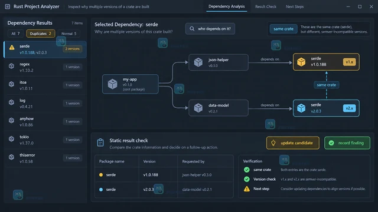Click the same crate link label between serde nodes
The image size is (378, 212).
click(x=326, y=85)
